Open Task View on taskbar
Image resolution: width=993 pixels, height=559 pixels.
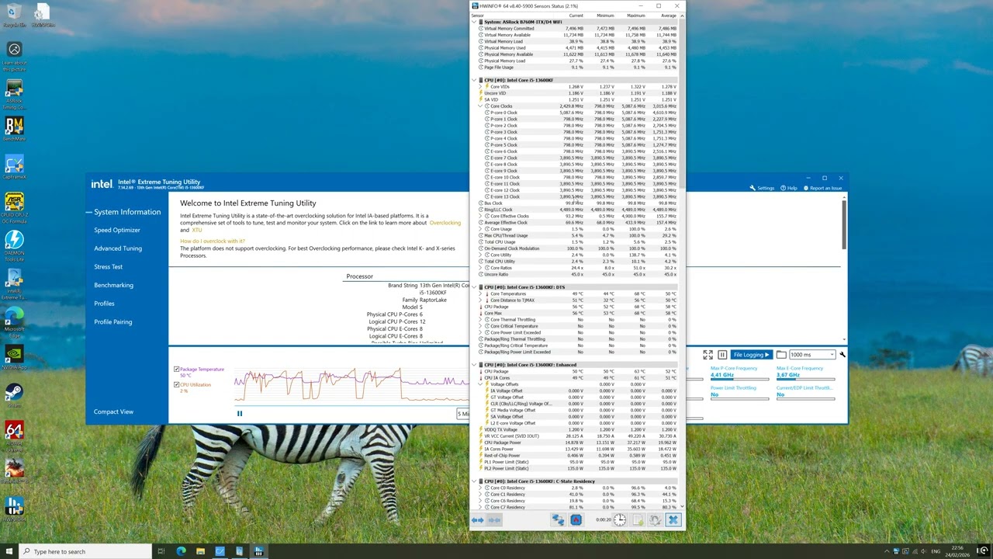pyautogui.click(x=161, y=551)
